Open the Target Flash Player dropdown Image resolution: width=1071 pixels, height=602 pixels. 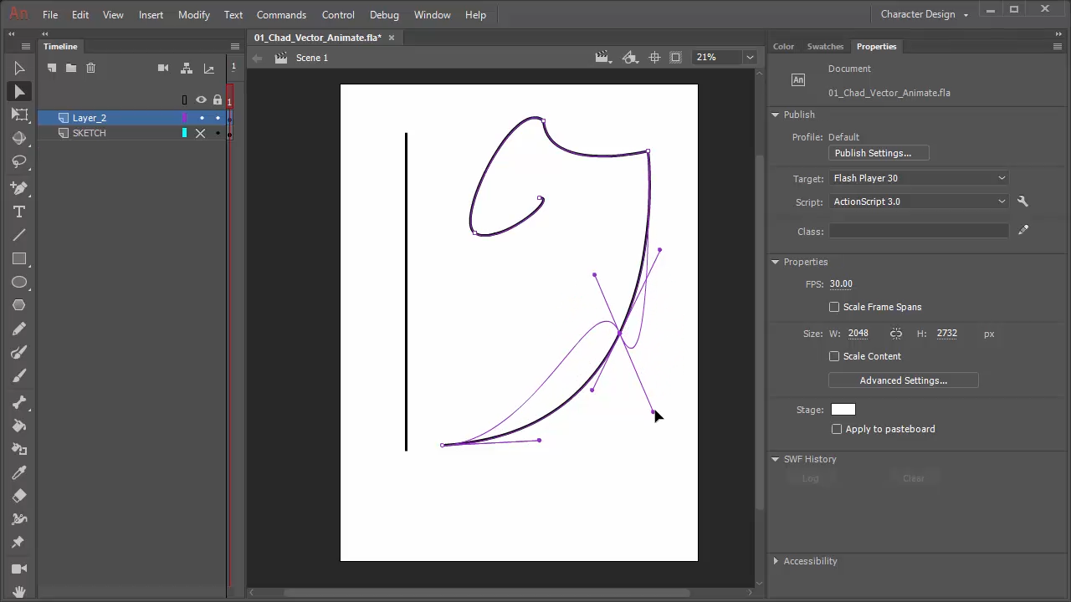tap(919, 178)
